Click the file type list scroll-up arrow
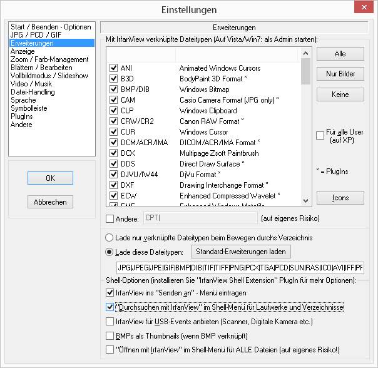This screenshot has height=368, width=378. (x=305, y=53)
